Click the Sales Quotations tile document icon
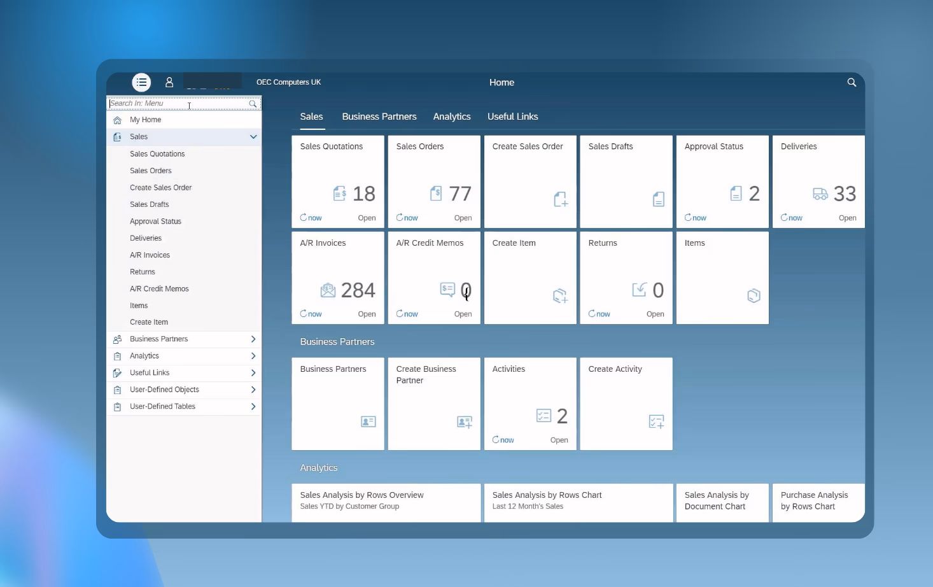Image resolution: width=933 pixels, height=587 pixels. (x=340, y=193)
